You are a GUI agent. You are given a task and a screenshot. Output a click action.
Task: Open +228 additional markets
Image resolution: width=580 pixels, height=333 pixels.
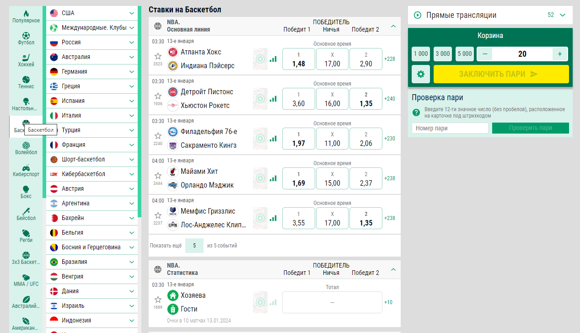click(x=390, y=59)
